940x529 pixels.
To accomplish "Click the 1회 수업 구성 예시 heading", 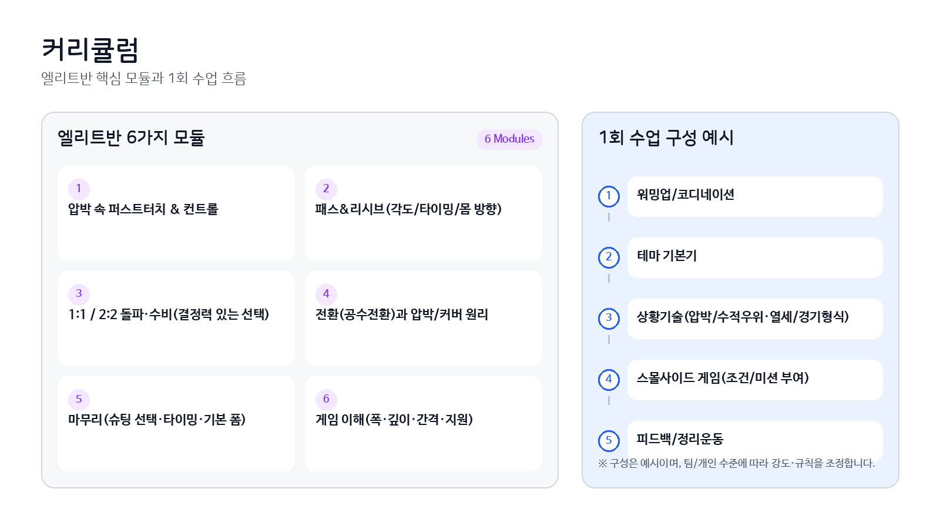I will coord(666,138).
